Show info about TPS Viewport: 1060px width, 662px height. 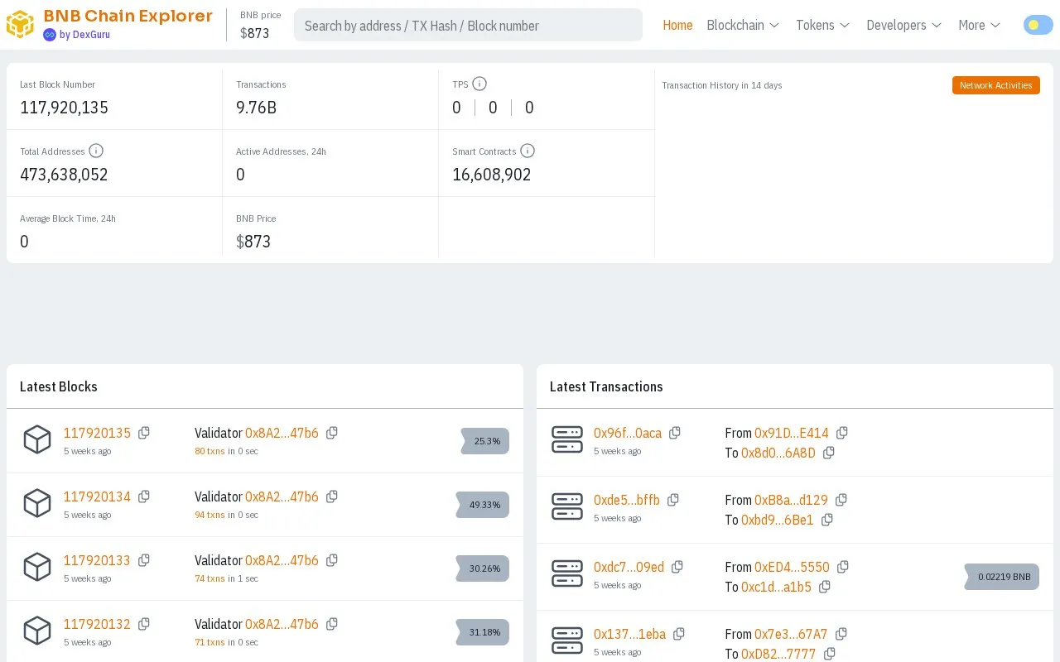[479, 84]
